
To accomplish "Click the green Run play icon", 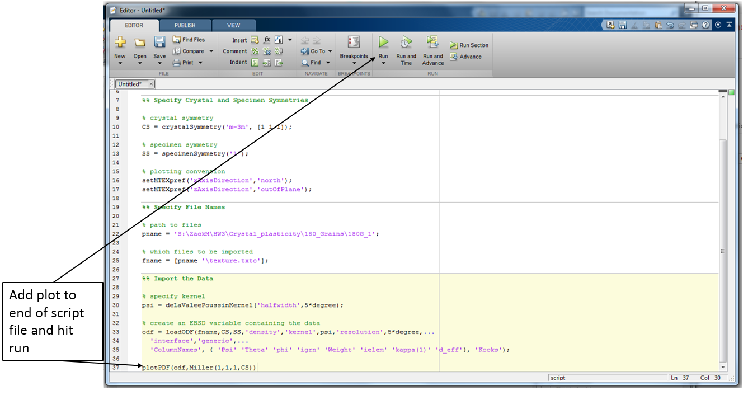I will [x=383, y=43].
